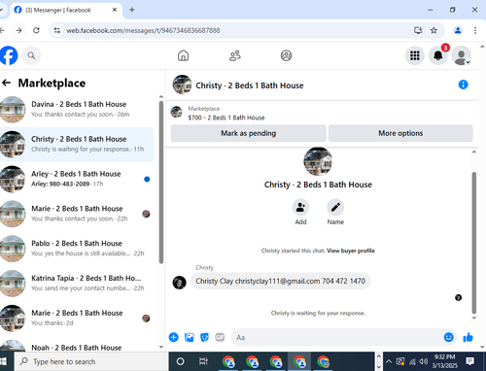Click the address bar URL
Viewport: 486px width, 371px height.
(x=143, y=30)
